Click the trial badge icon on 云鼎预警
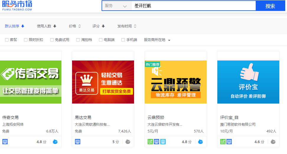 coord(150,142)
